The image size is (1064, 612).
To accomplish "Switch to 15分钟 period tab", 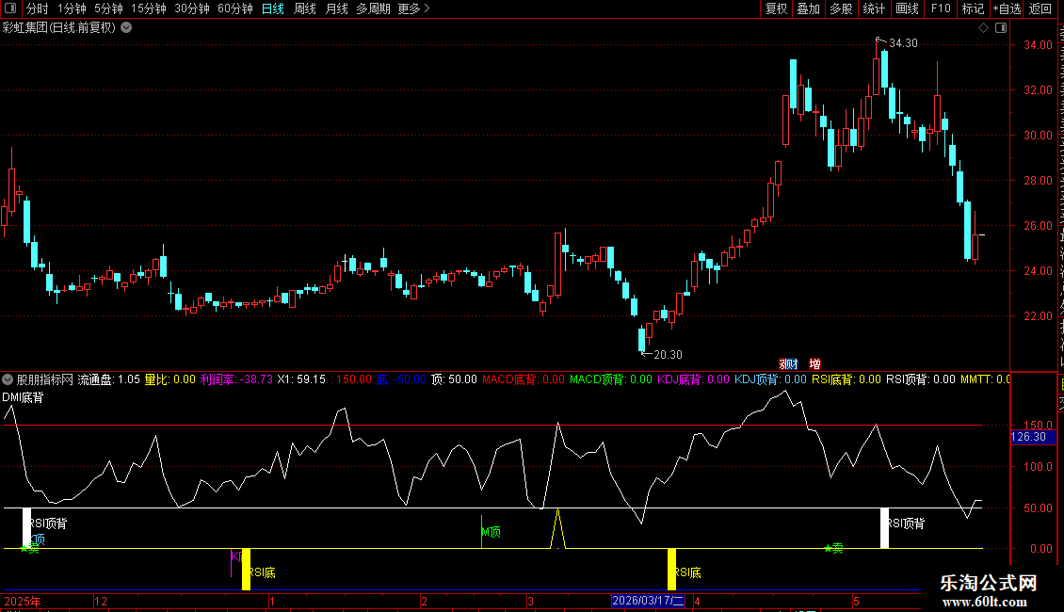I will point(149,8).
